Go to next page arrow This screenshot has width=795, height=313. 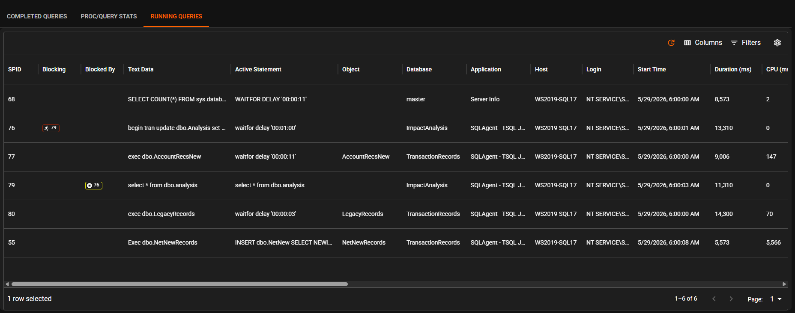(731, 299)
